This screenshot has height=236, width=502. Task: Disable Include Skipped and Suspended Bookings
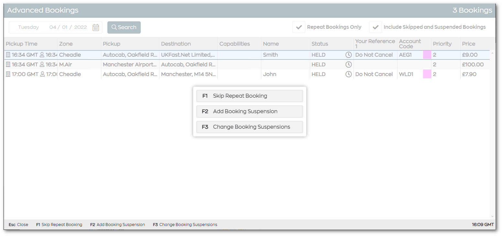point(375,27)
